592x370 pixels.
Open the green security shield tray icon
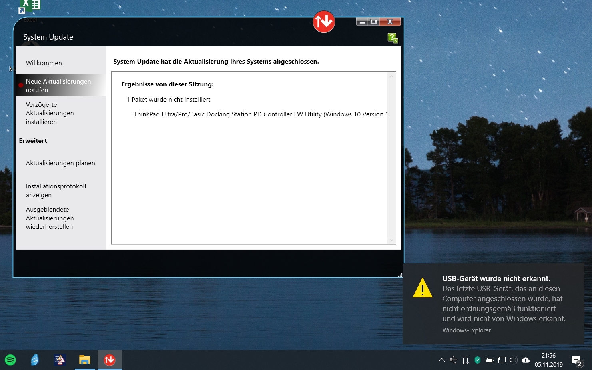478,360
